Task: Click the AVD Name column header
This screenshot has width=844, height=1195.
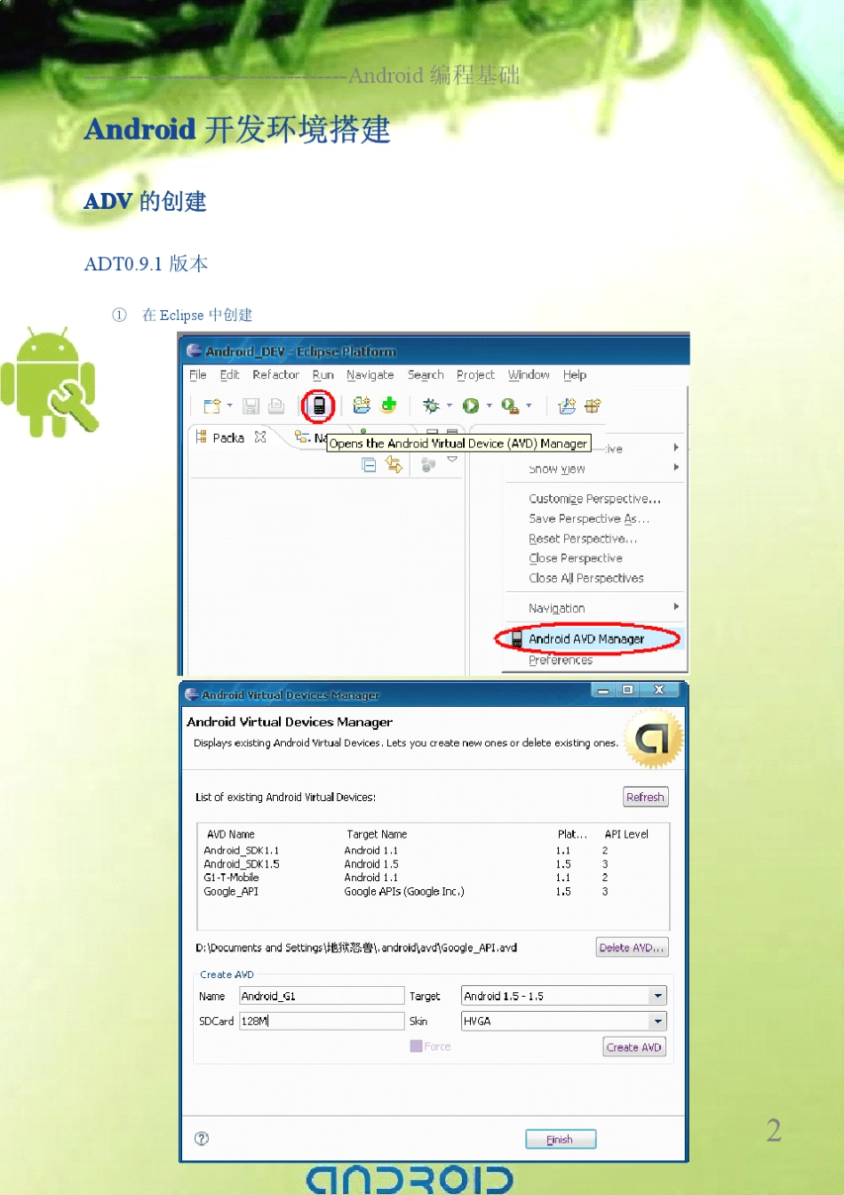Action: point(230,834)
